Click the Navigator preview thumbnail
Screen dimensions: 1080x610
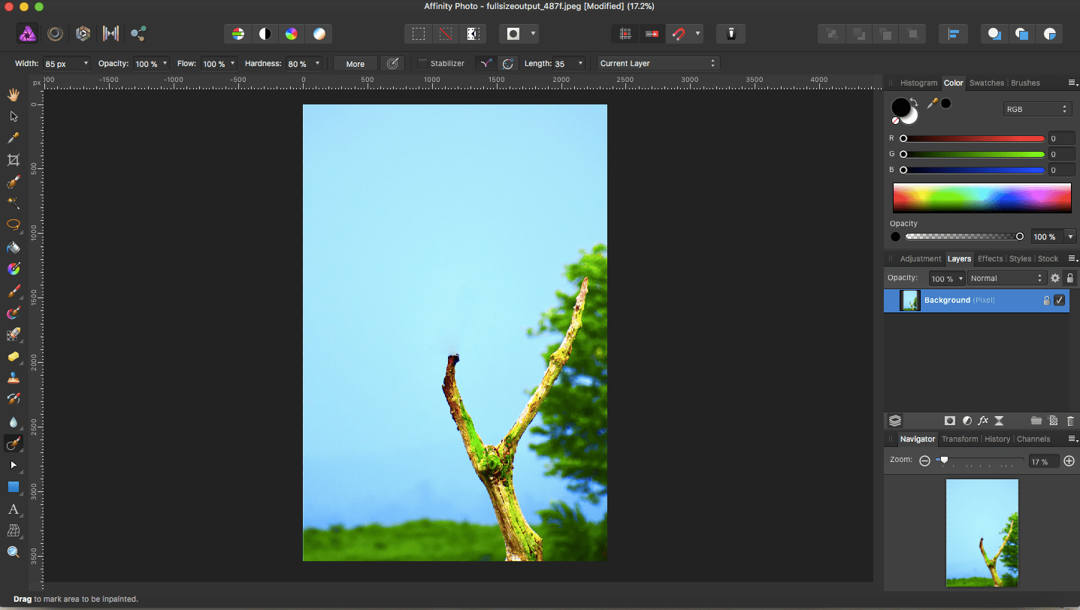[982, 533]
